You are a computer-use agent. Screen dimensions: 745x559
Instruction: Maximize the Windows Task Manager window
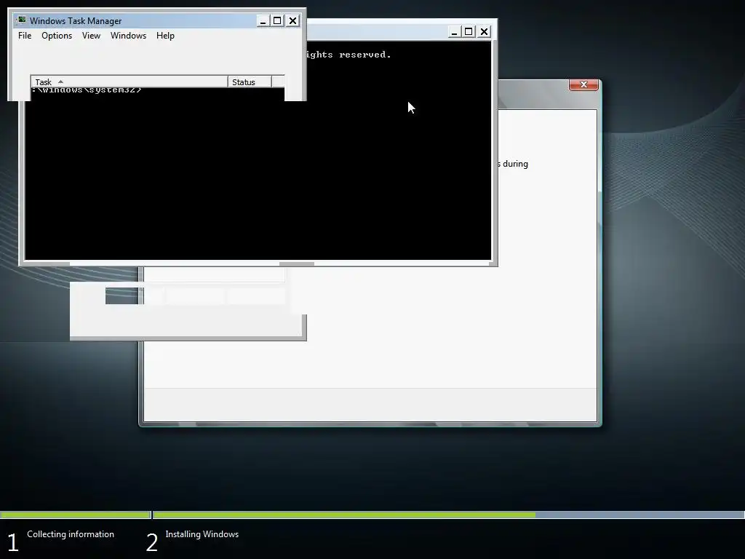[277, 20]
